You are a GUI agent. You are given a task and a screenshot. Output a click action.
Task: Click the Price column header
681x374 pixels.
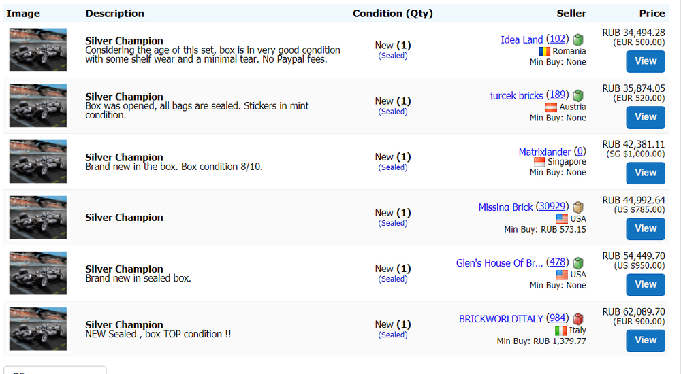(652, 13)
